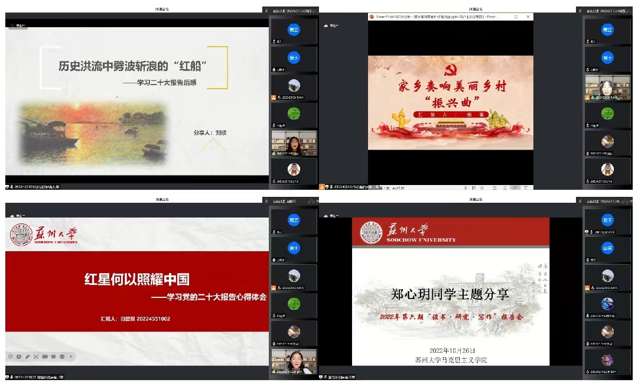Click focus frame icon in 红星何以照耀中国 slideshow toolbar
Viewport: 638px width, 386px height.
pos(36,356)
